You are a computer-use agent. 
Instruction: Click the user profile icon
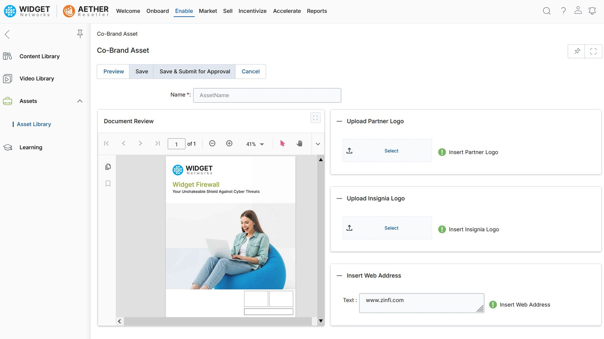click(x=578, y=11)
